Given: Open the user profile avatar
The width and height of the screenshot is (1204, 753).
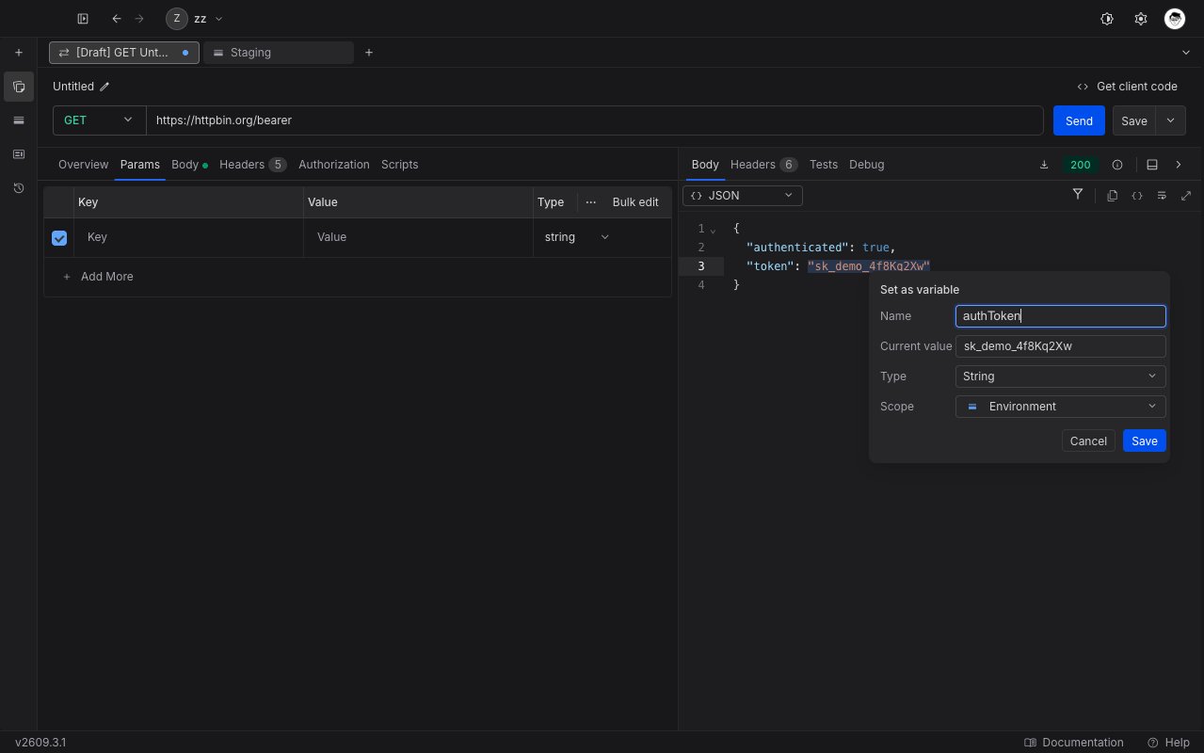Looking at the screenshot, I should 1174,19.
